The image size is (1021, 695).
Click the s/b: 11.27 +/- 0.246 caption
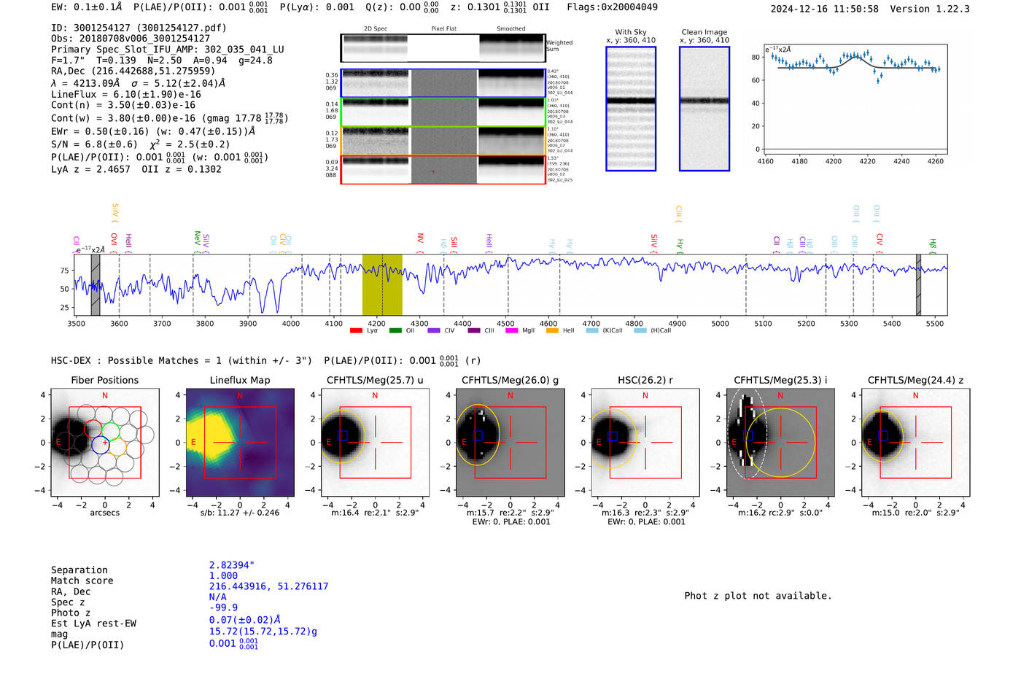[x=240, y=513]
